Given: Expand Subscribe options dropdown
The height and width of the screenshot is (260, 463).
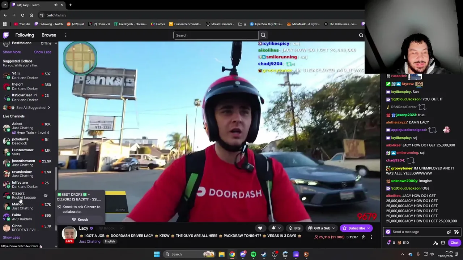Looking at the screenshot, I should pos(369,228).
